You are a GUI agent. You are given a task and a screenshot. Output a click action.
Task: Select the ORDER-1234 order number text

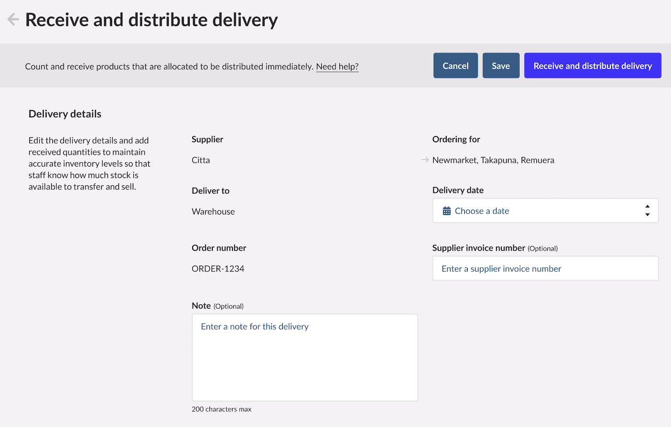[218, 269]
